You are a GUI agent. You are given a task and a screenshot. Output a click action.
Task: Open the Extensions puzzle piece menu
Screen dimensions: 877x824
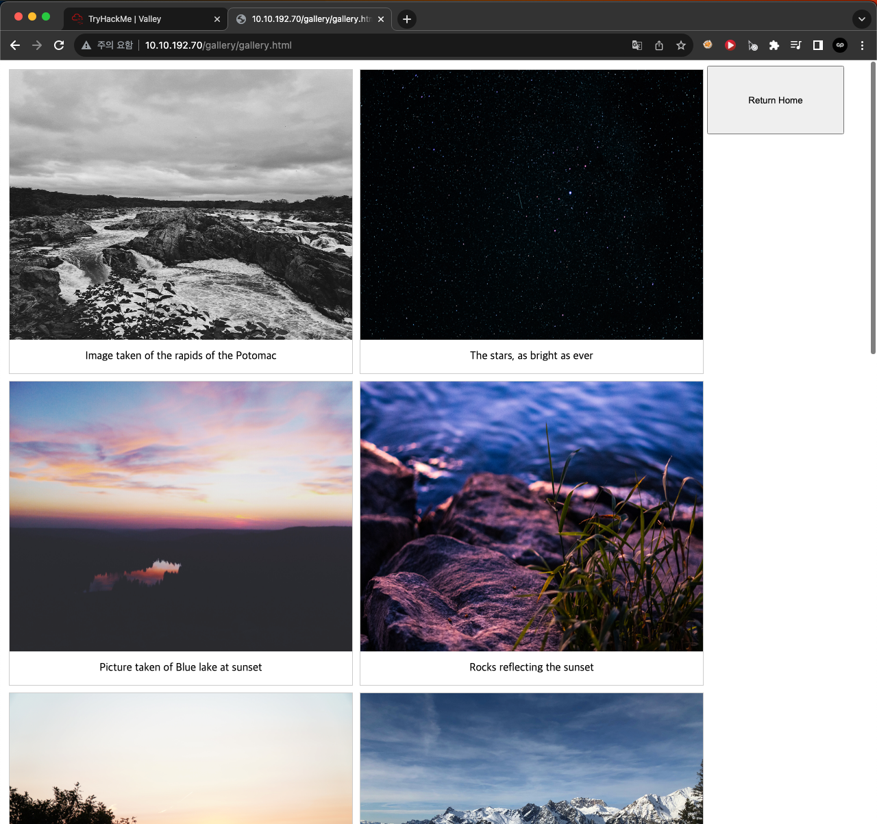(x=774, y=45)
